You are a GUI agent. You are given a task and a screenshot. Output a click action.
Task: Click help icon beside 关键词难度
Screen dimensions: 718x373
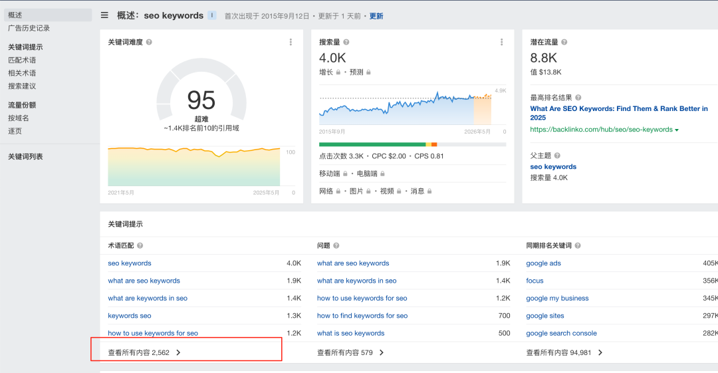(149, 43)
